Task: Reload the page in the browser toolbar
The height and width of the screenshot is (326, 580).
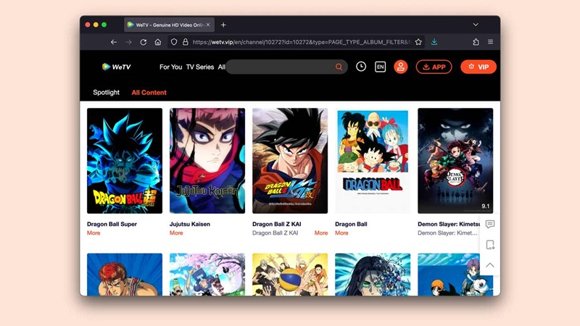Action: click(x=143, y=42)
